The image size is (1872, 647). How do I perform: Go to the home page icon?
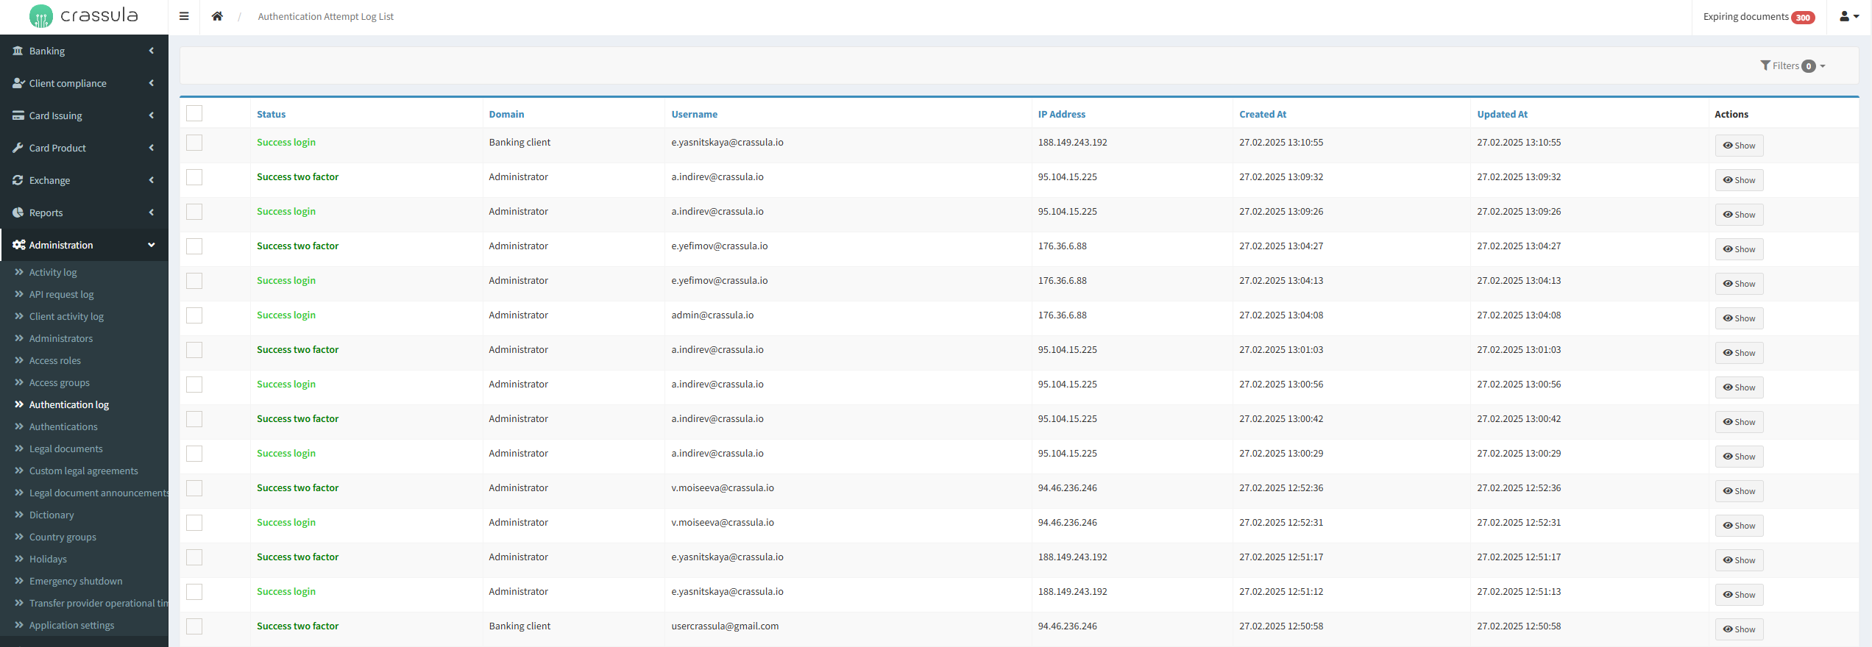(217, 16)
